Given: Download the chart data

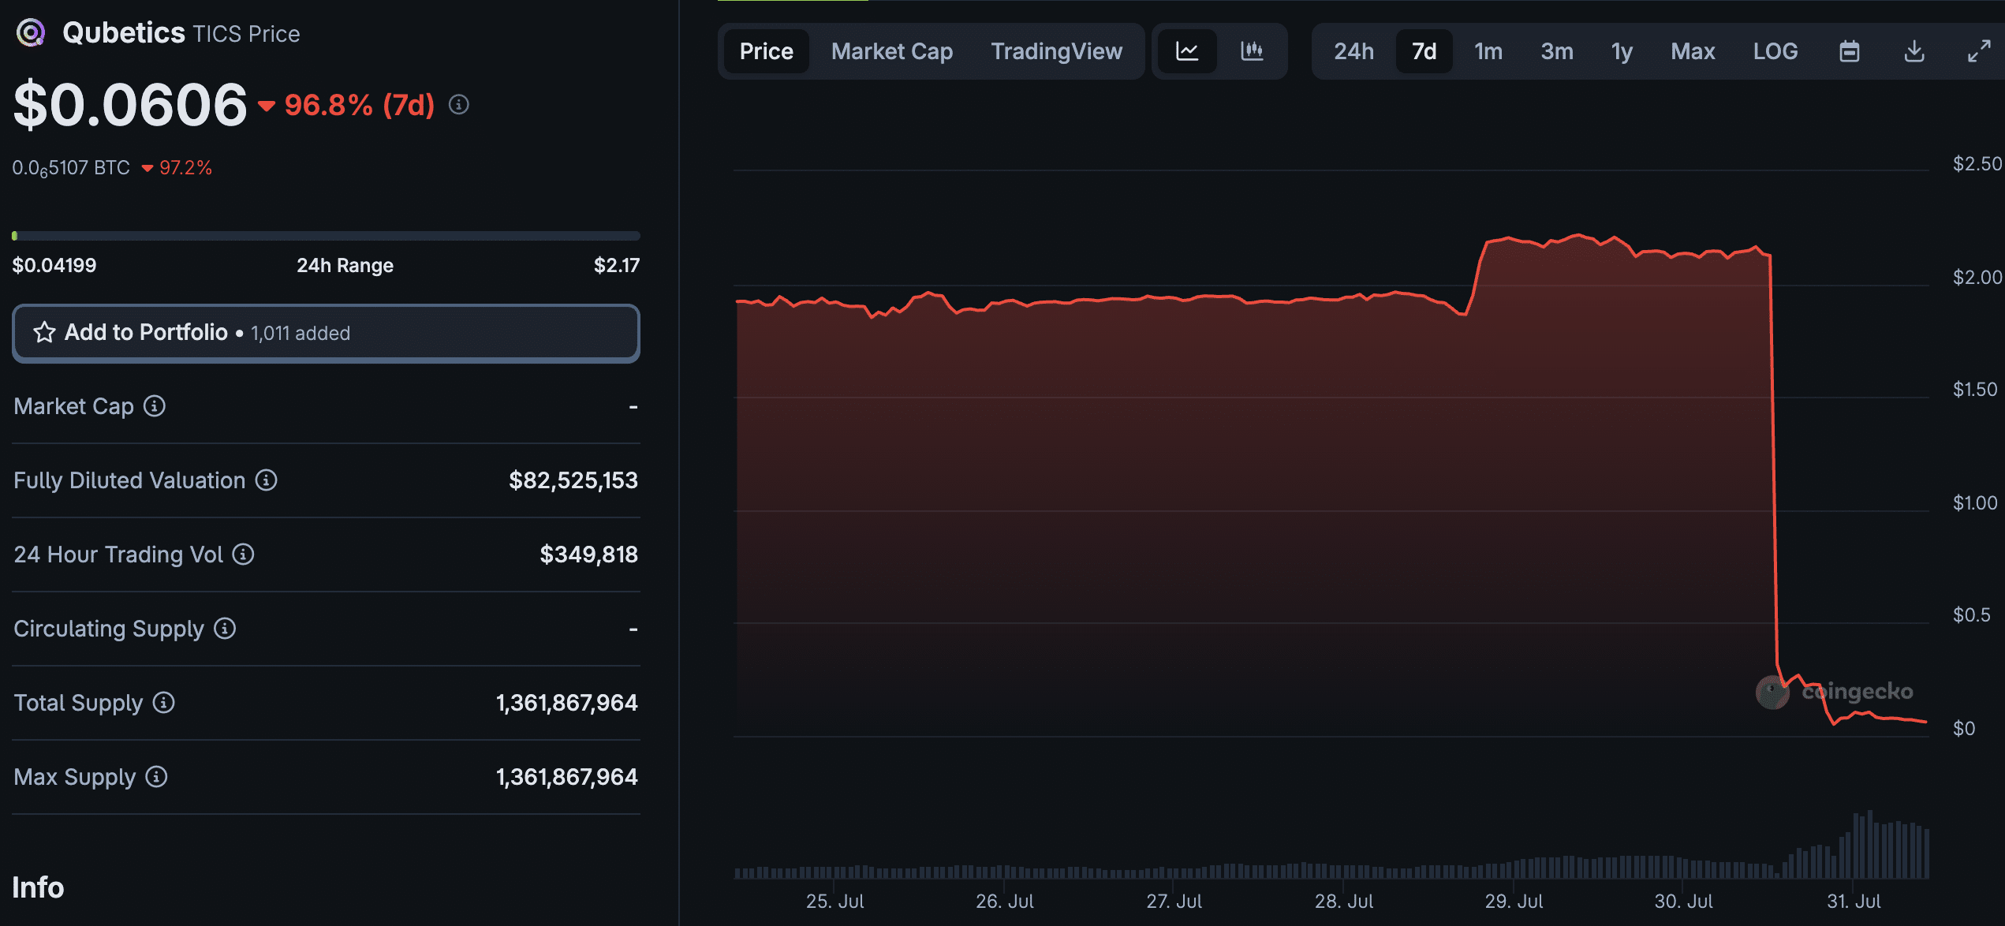Looking at the screenshot, I should coord(1914,51).
